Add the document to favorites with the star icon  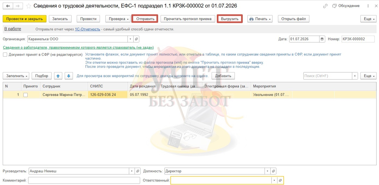28,6
